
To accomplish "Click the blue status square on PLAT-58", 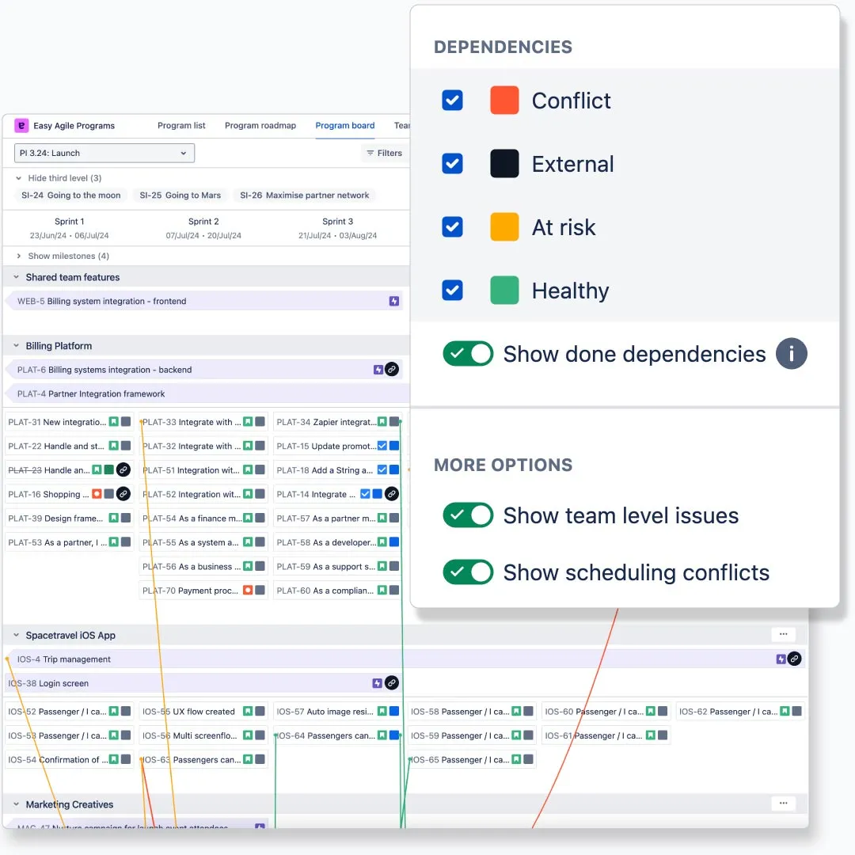I will (394, 542).
